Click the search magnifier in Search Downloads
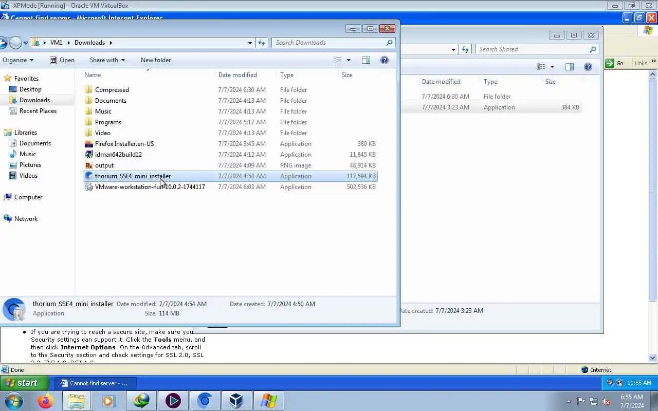The width and height of the screenshot is (658, 411). tap(389, 43)
